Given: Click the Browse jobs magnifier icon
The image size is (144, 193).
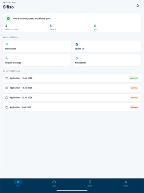Looking at the screenshot, I should click(x=7, y=44).
